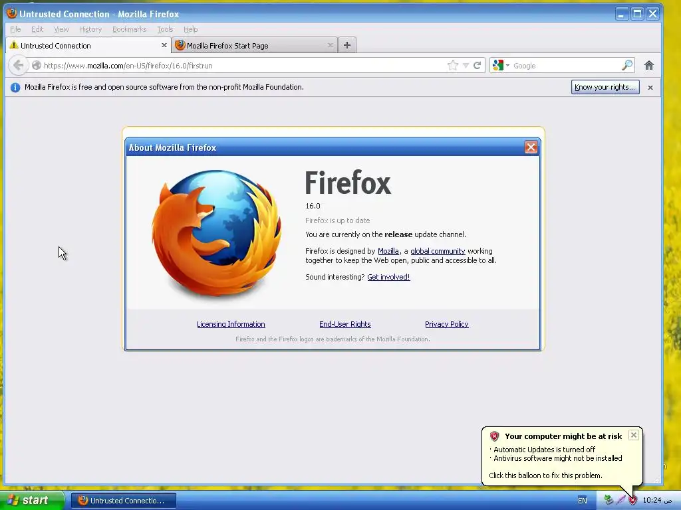Select the Untrusted Connection taskbar button
The width and height of the screenshot is (681, 510).
pos(124,501)
